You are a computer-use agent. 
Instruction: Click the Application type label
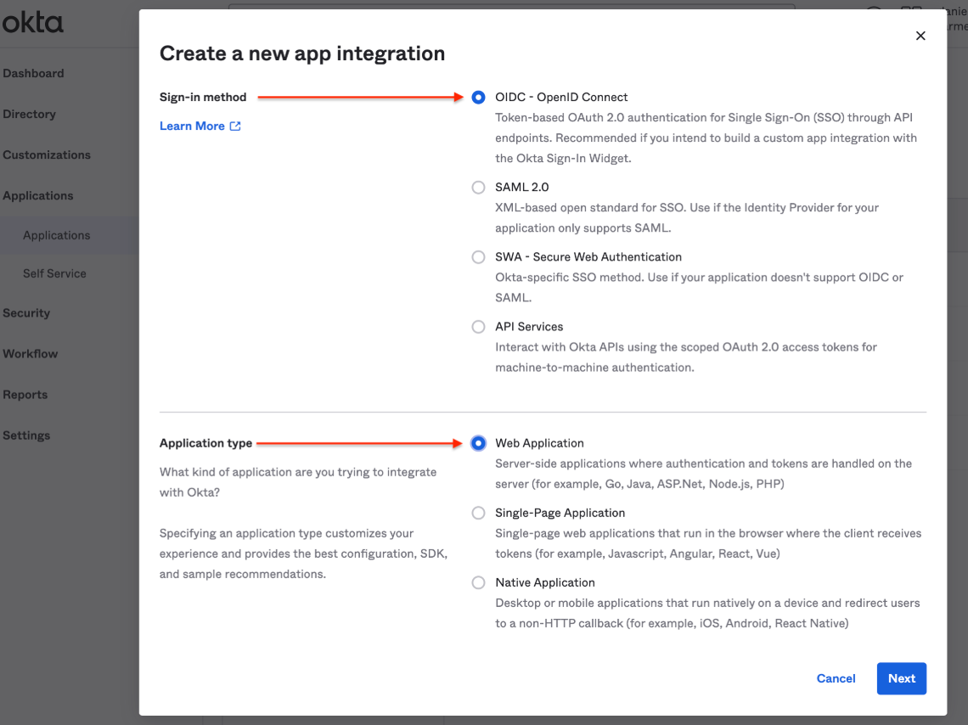click(205, 444)
